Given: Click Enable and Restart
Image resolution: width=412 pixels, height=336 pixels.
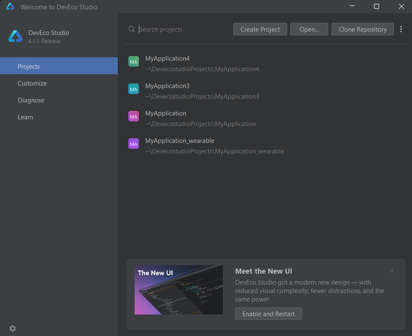Looking at the screenshot, I should [x=268, y=314].
